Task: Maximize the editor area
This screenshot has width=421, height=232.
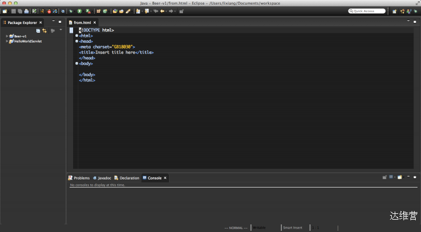Action: pyautogui.click(x=415, y=22)
